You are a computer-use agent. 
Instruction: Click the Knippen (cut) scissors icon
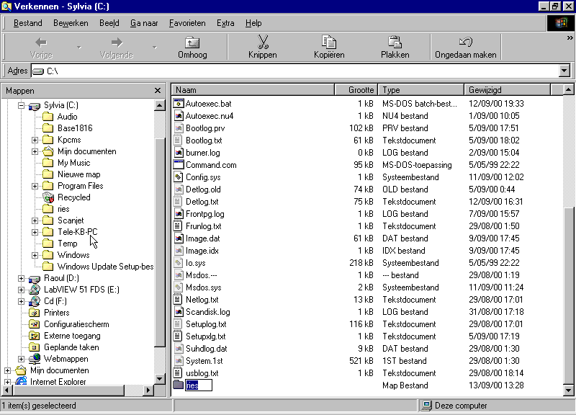click(x=262, y=42)
